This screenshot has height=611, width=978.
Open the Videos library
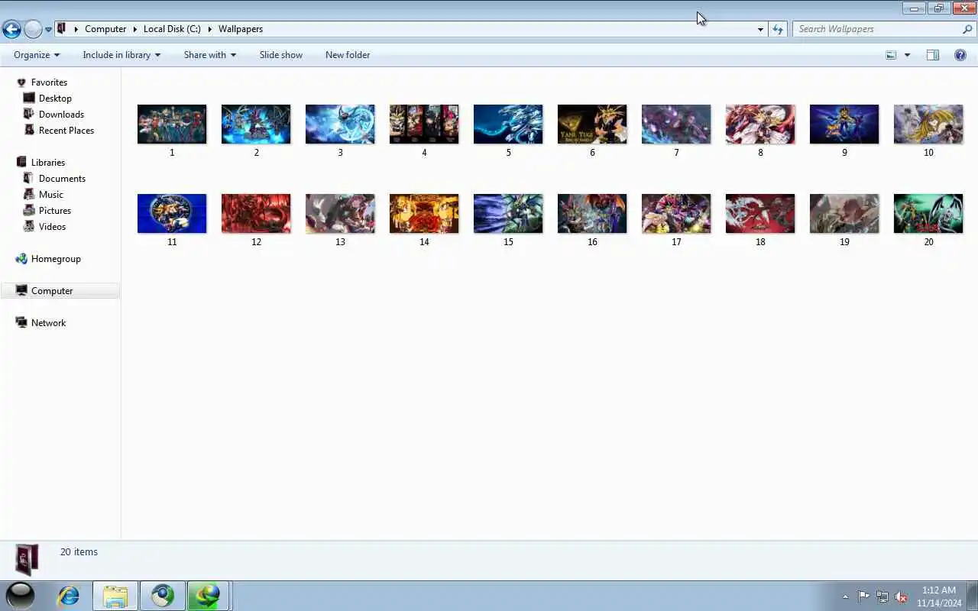point(52,227)
